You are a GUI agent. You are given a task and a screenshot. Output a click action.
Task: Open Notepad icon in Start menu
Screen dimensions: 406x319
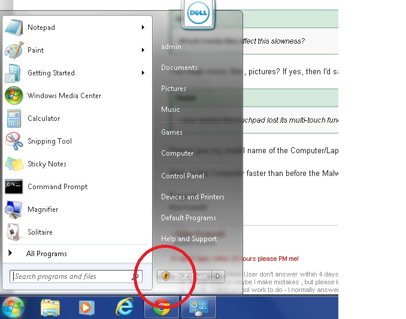[x=14, y=28]
